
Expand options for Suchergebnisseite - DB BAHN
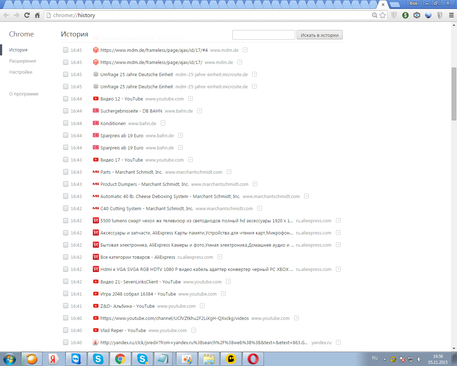pyautogui.click(x=200, y=111)
